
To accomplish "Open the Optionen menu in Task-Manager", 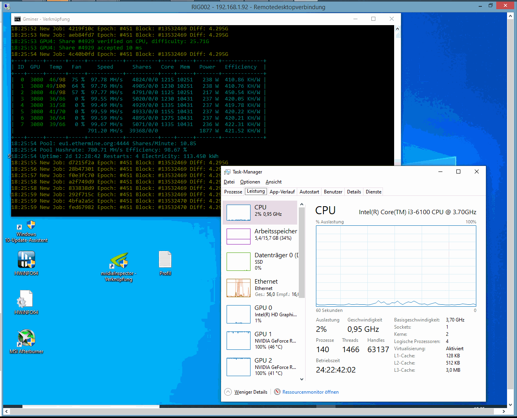I will coord(250,182).
